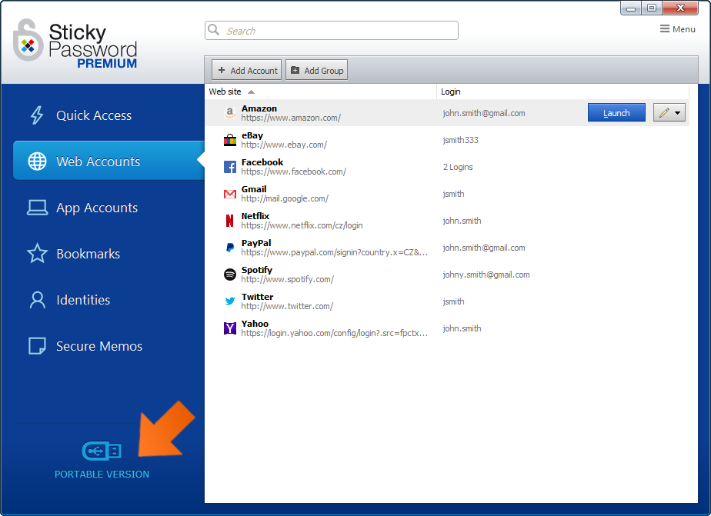The width and height of the screenshot is (711, 516).
Task: Open the Menu hamburger button
Action: (x=677, y=29)
